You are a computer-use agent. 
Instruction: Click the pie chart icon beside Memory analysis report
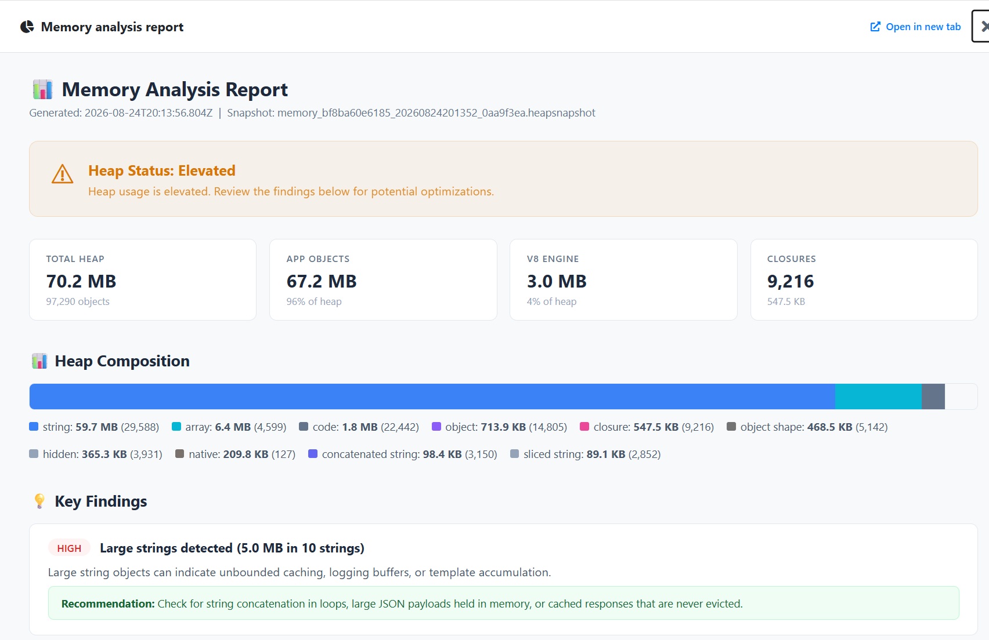click(27, 27)
